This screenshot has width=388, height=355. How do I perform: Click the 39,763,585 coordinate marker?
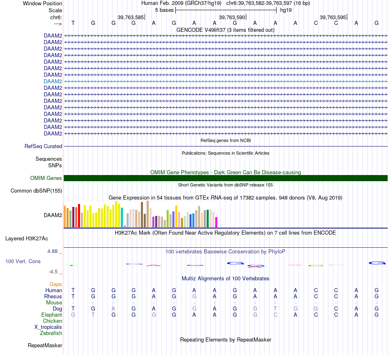tap(131, 17)
